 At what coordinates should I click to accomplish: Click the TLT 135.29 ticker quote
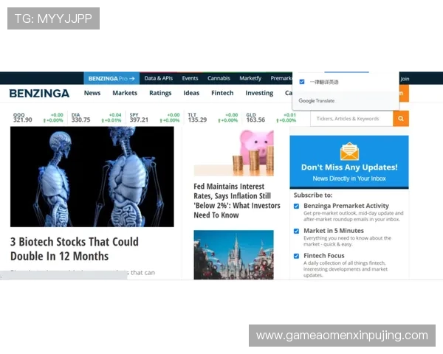pos(213,117)
